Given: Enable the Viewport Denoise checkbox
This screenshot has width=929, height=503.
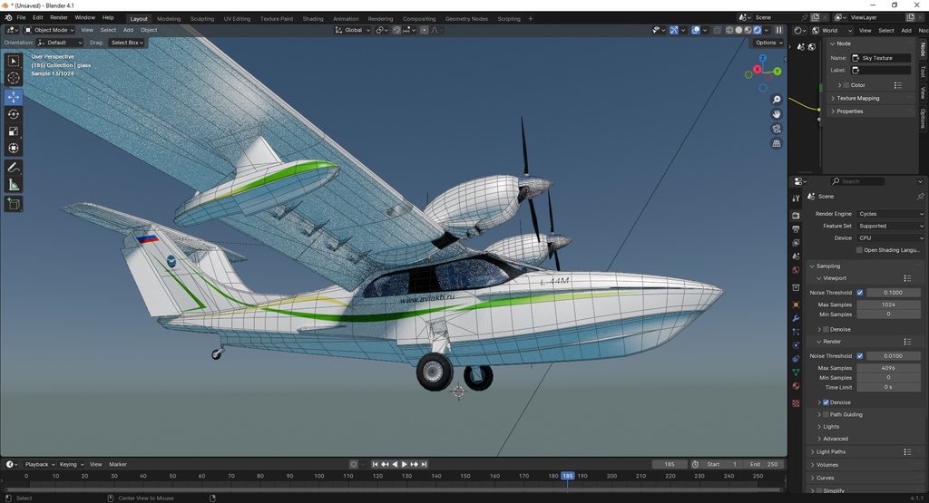Looking at the screenshot, I should [x=826, y=329].
